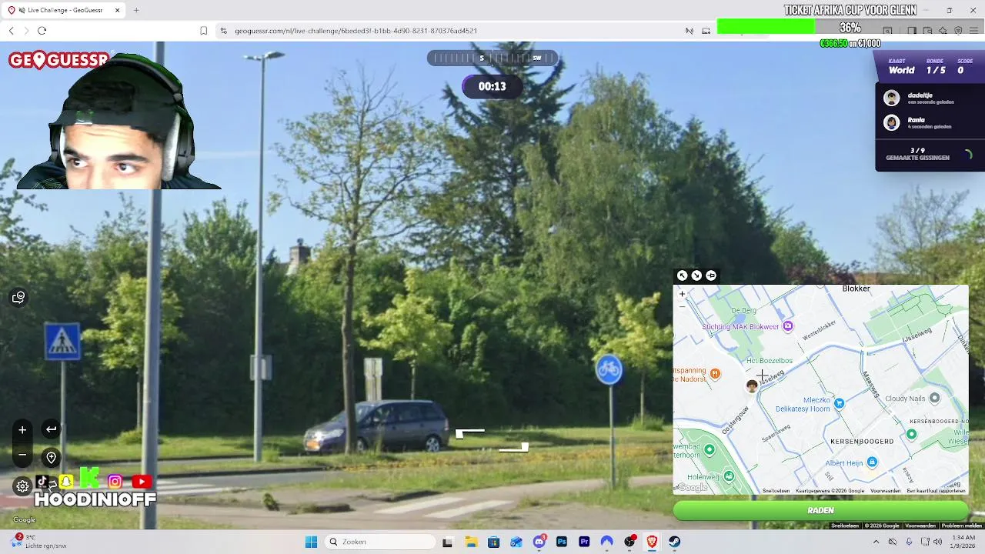
Task: Go back in the browser
Action: [x=11, y=31]
